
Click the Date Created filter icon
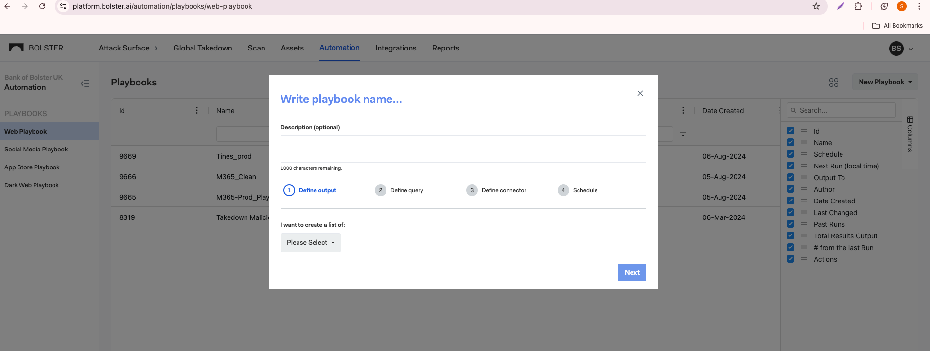click(x=683, y=134)
